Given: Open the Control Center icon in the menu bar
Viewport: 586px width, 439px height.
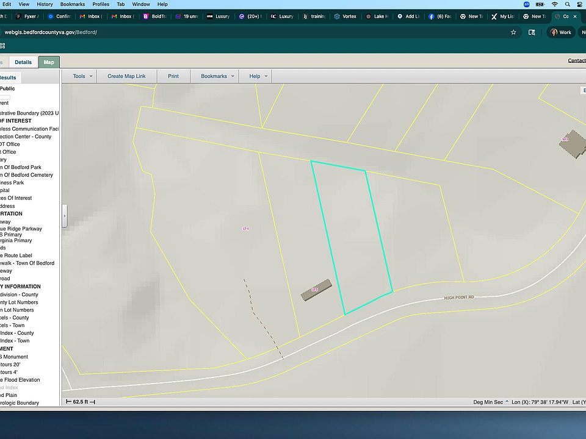Looking at the screenshot, I should pos(581,4).
